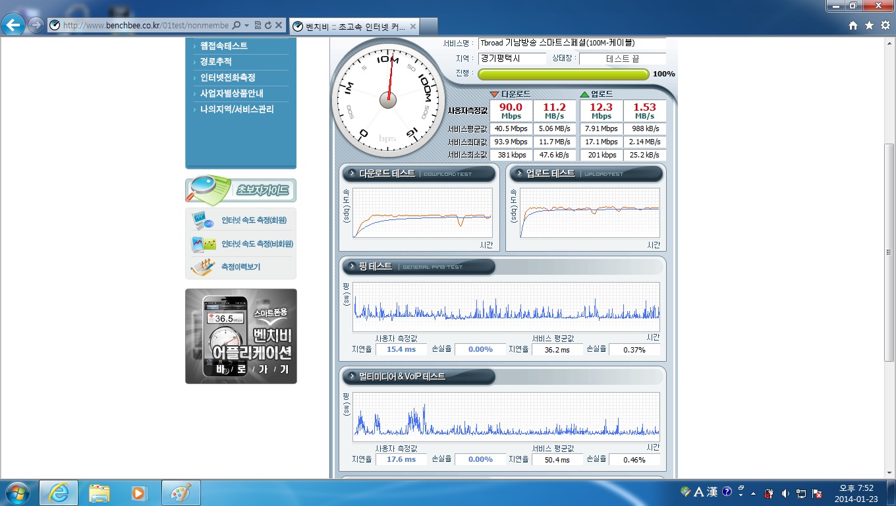
Task: Click the 90.0 Mbps download value
Action: click(511, 111)
